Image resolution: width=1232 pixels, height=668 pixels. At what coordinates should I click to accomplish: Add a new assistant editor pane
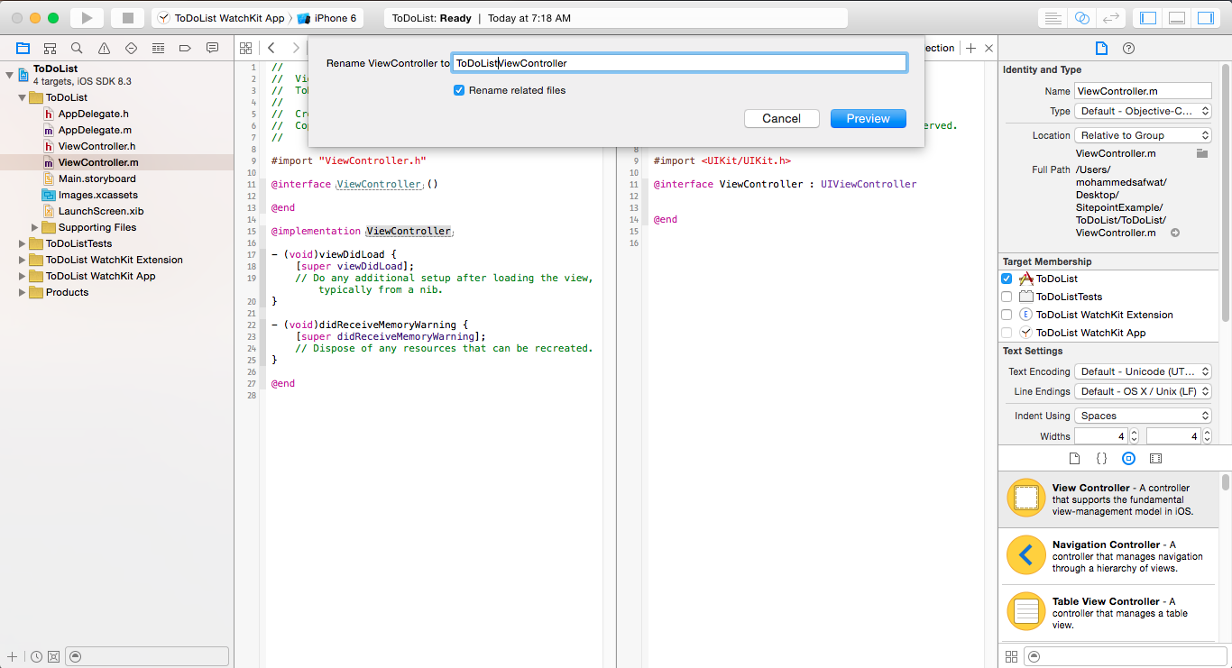point(970,49)
